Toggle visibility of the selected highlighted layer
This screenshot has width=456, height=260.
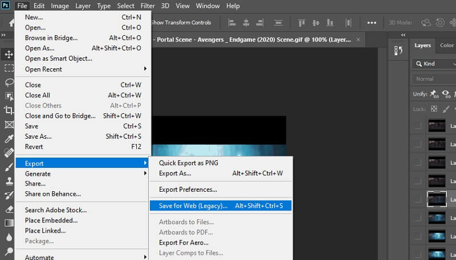[418, 199]
